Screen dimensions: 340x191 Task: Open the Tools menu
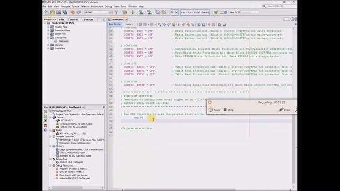(x=123, y=7)
